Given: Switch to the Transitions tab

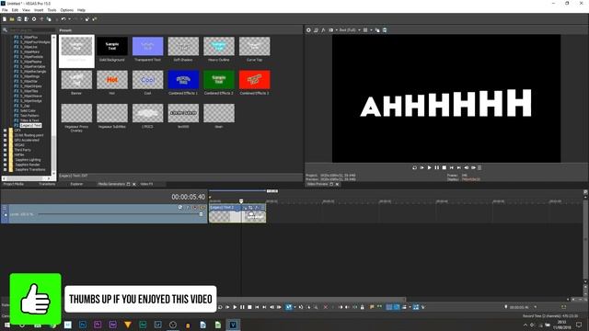Looking at the screenshot, I should coord(47,184).
